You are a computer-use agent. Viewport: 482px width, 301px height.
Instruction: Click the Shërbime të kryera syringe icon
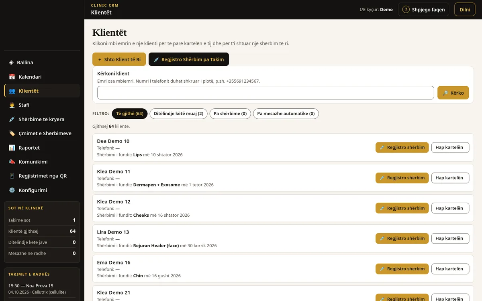pos(12,119)
